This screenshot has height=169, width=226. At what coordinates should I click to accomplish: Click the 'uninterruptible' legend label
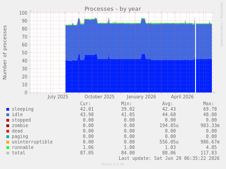coord(32,142)
